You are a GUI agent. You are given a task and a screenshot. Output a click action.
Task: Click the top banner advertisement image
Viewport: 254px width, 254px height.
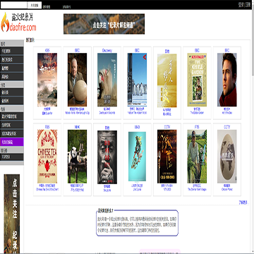(104, 24)
